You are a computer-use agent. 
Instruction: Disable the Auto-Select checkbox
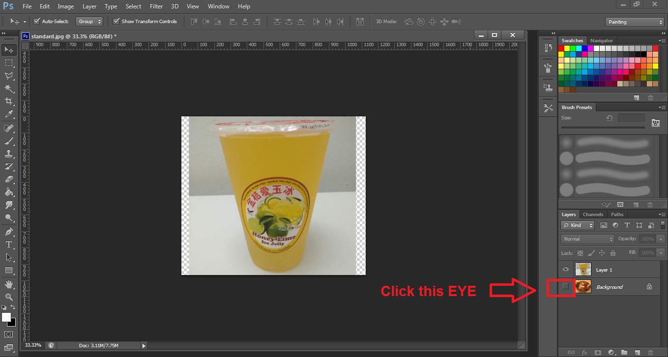click(x=36, y=22)
